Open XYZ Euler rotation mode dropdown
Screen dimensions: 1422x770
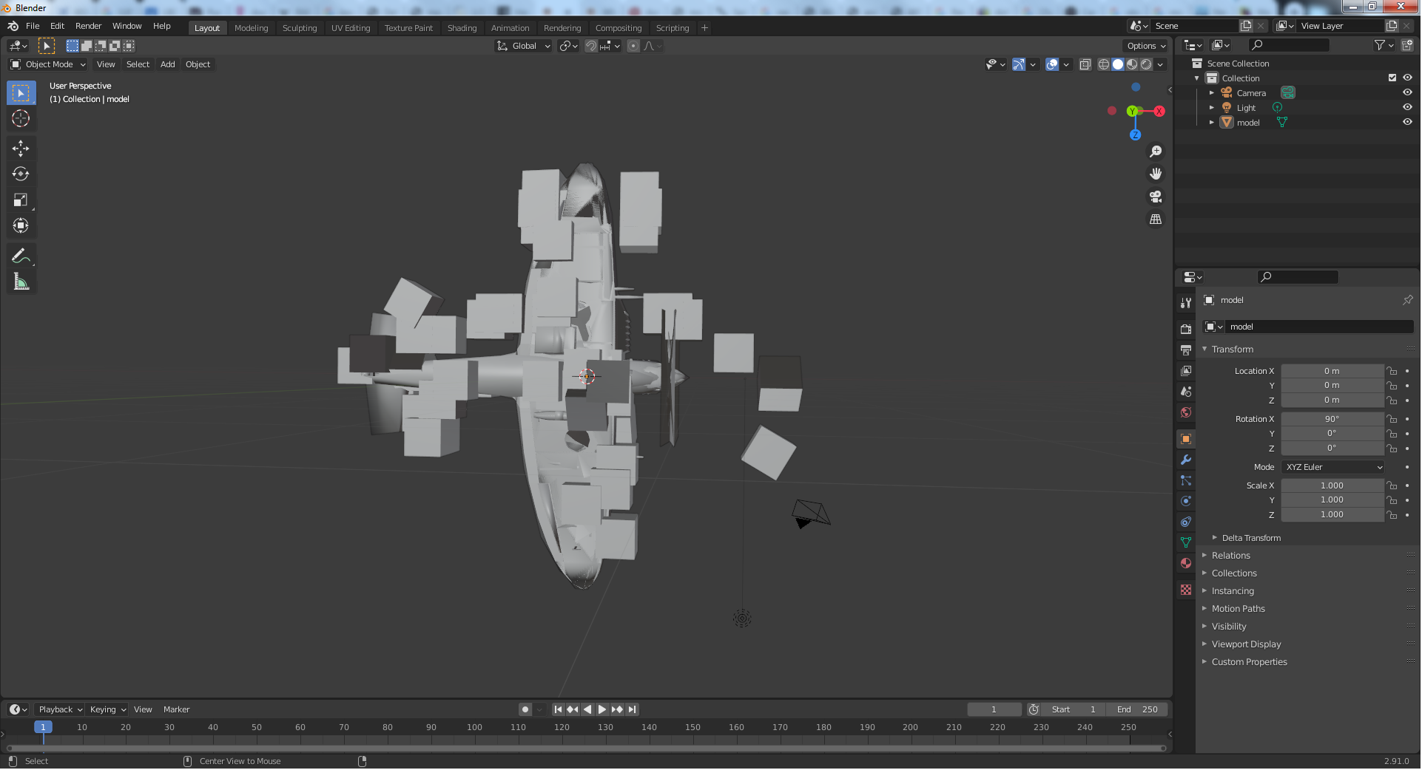(1334, 468)
